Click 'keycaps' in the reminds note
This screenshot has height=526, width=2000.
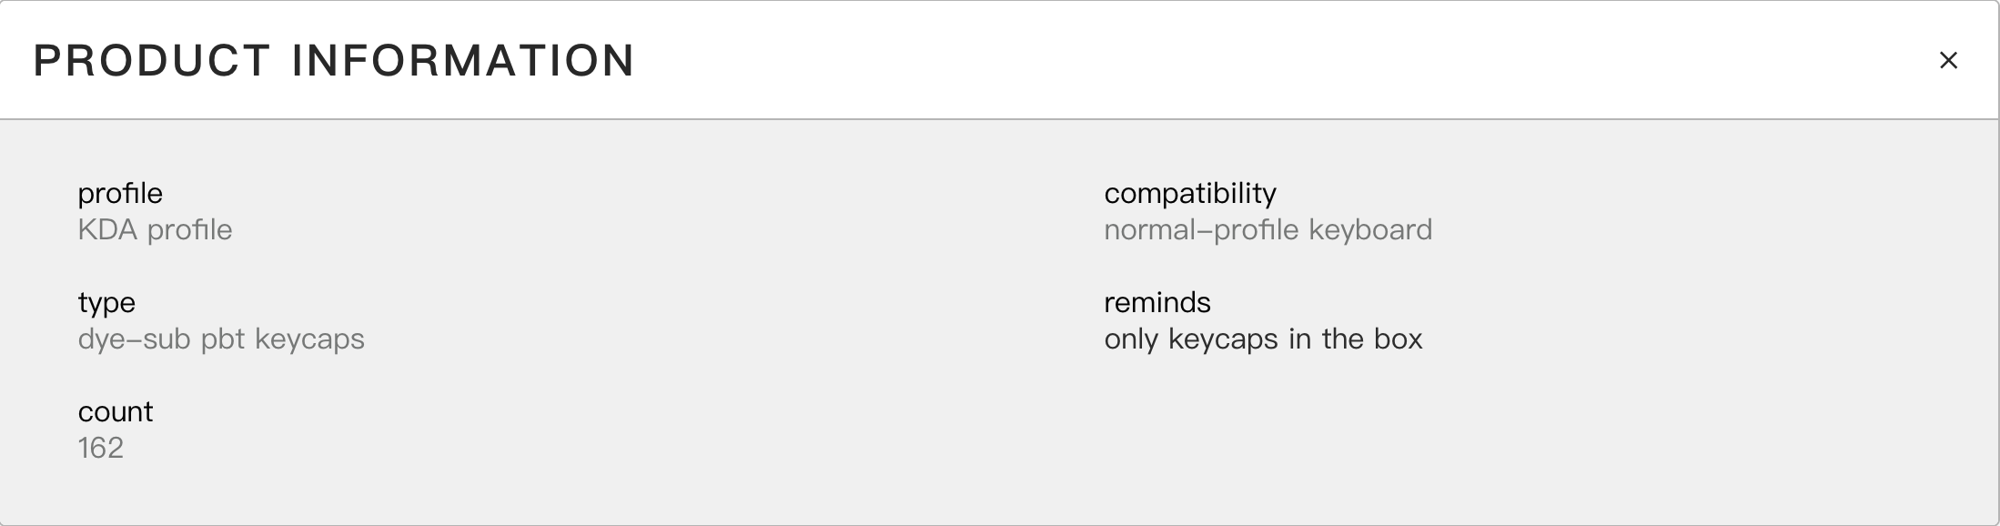[x=1224, y=339]
